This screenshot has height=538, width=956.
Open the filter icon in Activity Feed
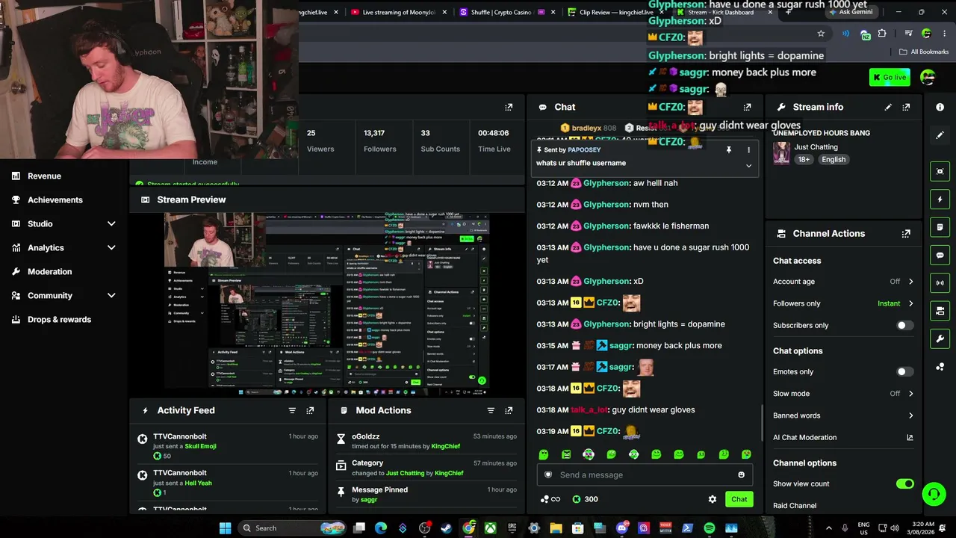[x=292, y=410]
